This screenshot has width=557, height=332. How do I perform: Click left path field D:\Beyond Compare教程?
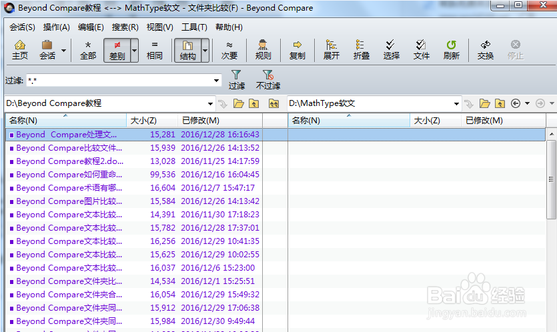(x=105, y=103)
